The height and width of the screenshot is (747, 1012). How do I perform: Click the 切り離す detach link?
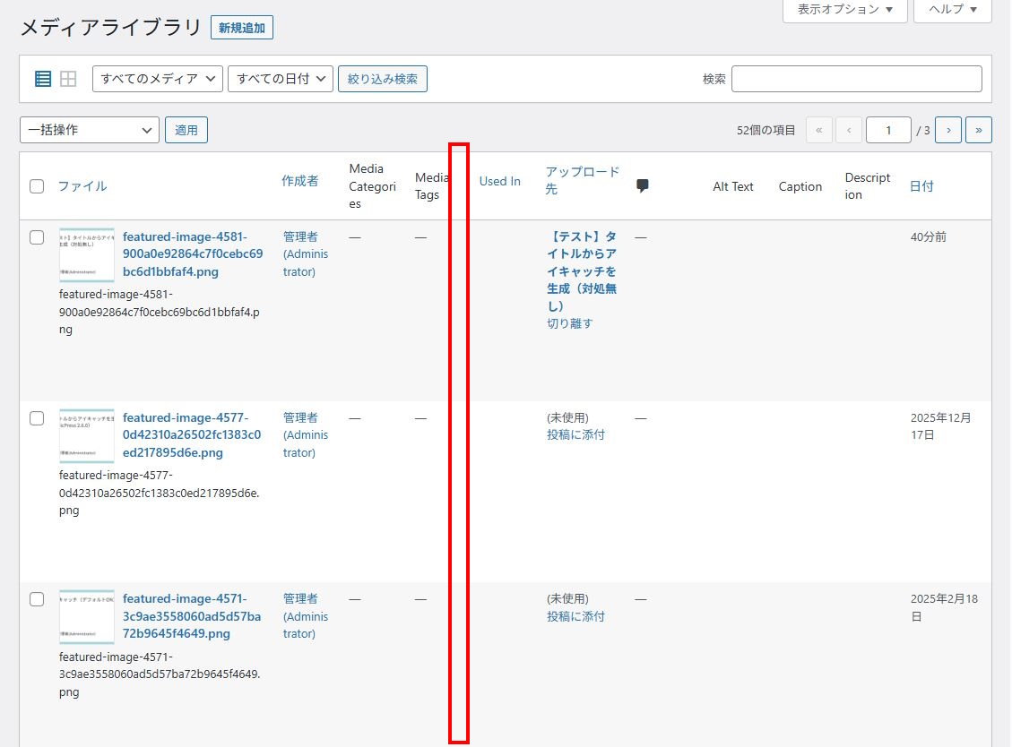coord(570,323)
